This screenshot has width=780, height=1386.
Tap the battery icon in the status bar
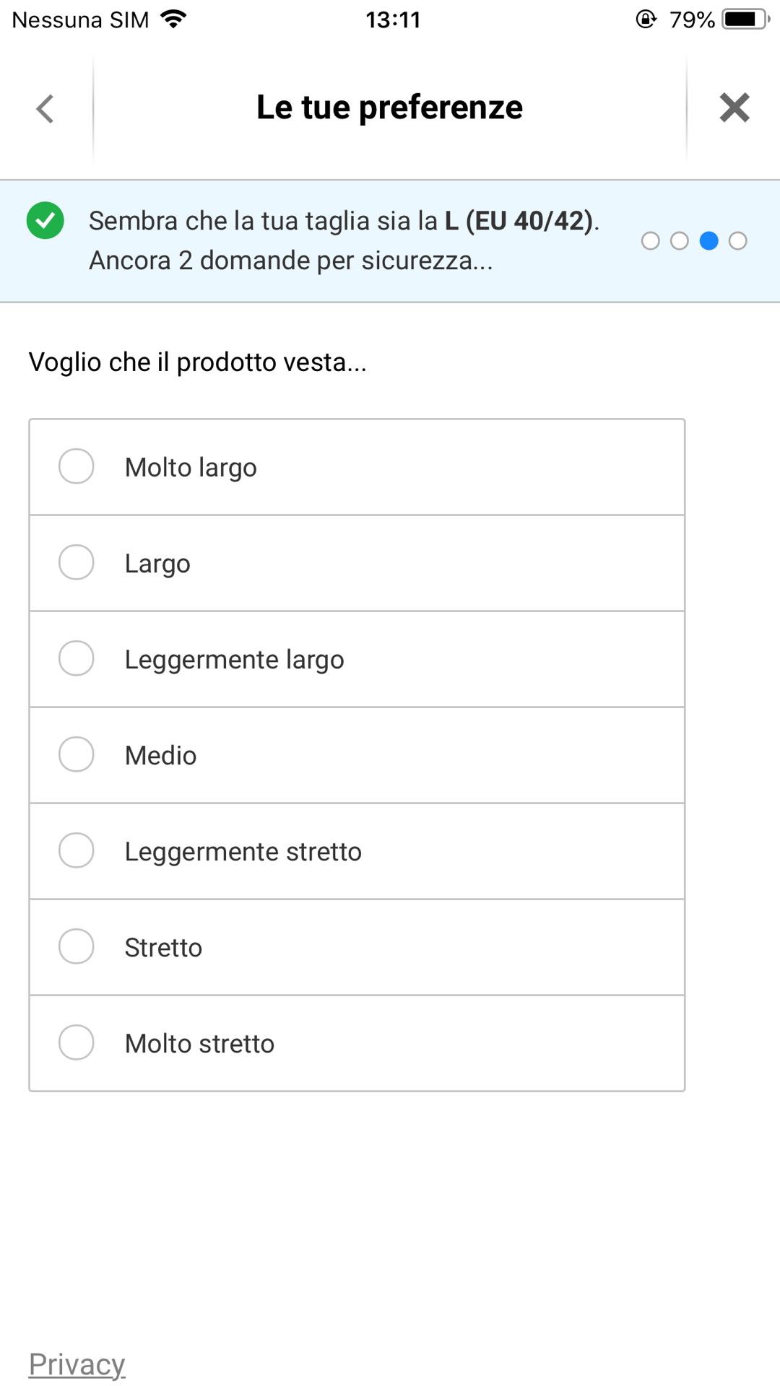point(745,19)
